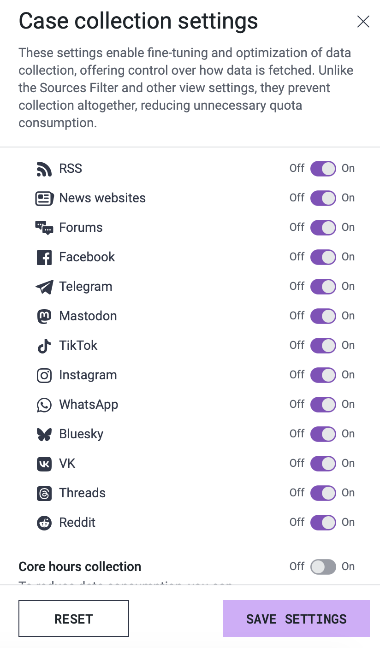Click the Mastodon logo icon
Image resolution: width=380 pixels, height=648 pixels.
click(x=44, y=316)
